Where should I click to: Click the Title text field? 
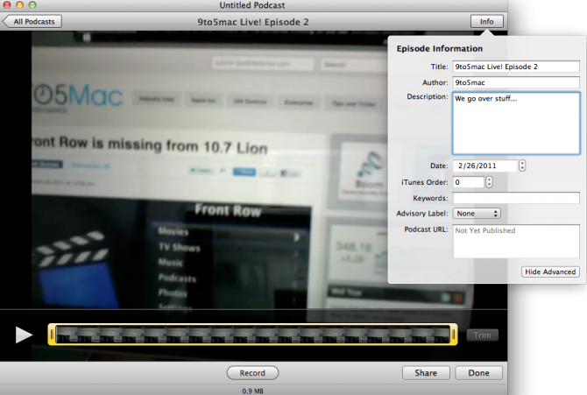pos(515,67)
